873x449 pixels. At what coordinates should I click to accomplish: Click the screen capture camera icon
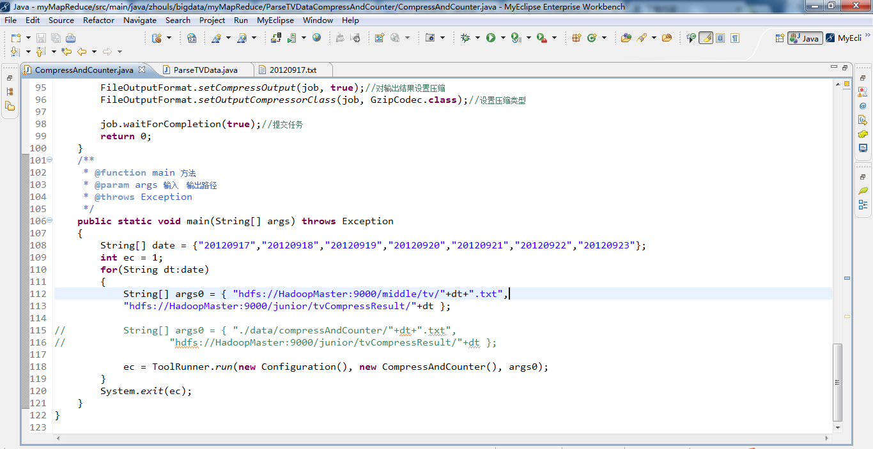click(x=431, y=38)
